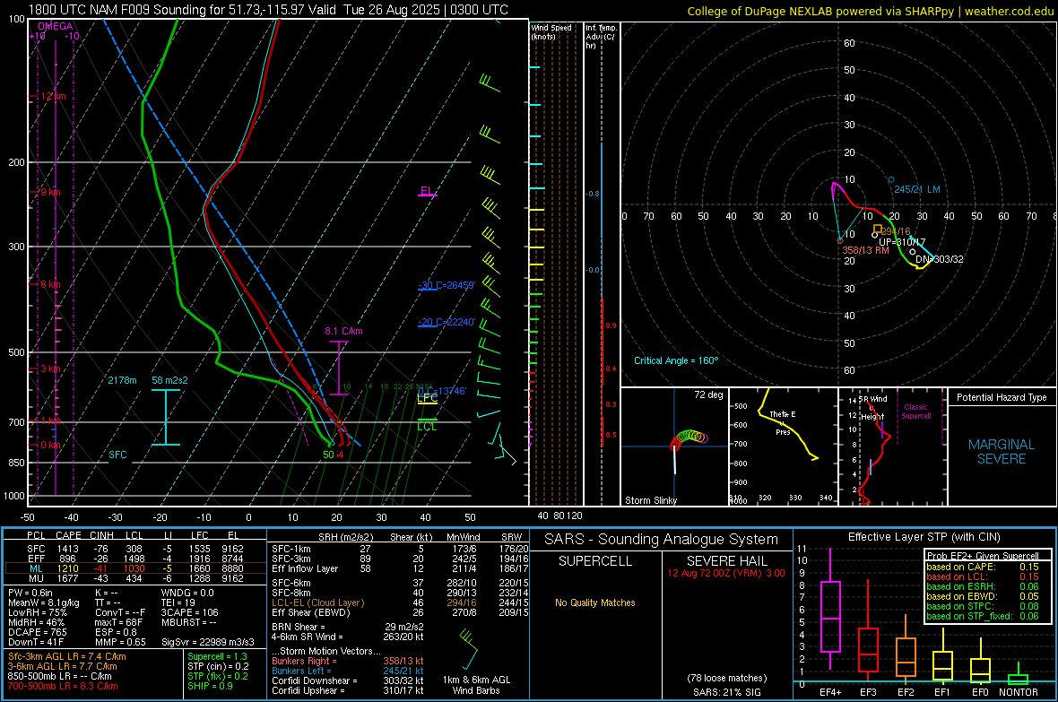The width and height of the screenshot is (1058, 702).
Task: Click the Effective Layer STP (with CIN) title
Action: coord(924,537)
